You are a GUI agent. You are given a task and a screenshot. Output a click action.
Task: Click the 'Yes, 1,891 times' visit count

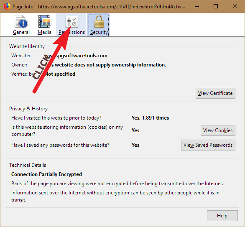[x=151, y=118]
